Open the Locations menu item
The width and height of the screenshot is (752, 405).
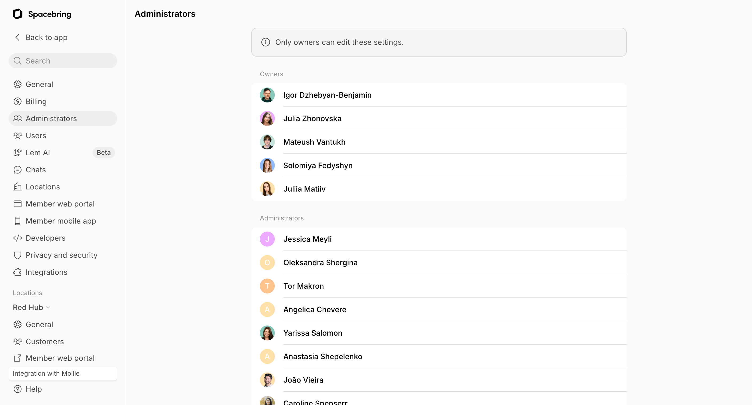pyautogui.click(x=63, y=186)
